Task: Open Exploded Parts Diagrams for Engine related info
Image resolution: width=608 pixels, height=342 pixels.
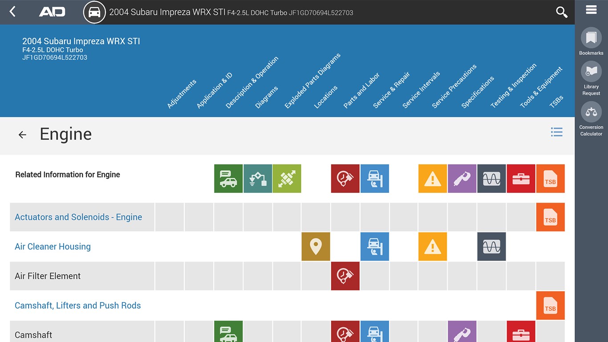Action: point(287,179)
